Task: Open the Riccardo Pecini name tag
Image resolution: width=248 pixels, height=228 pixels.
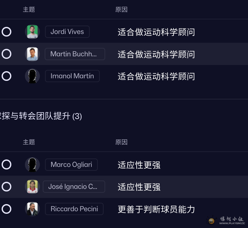Action: click(x=74, y=209)
